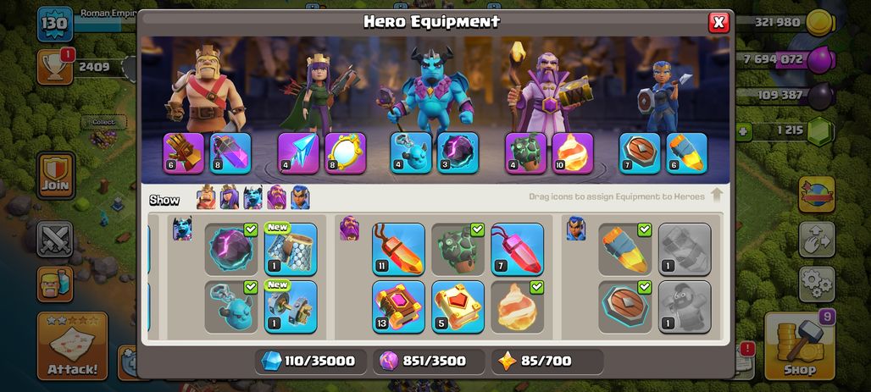Open the trophy league icon
This screenshot has height=392, width=871.
pos(55,67)
